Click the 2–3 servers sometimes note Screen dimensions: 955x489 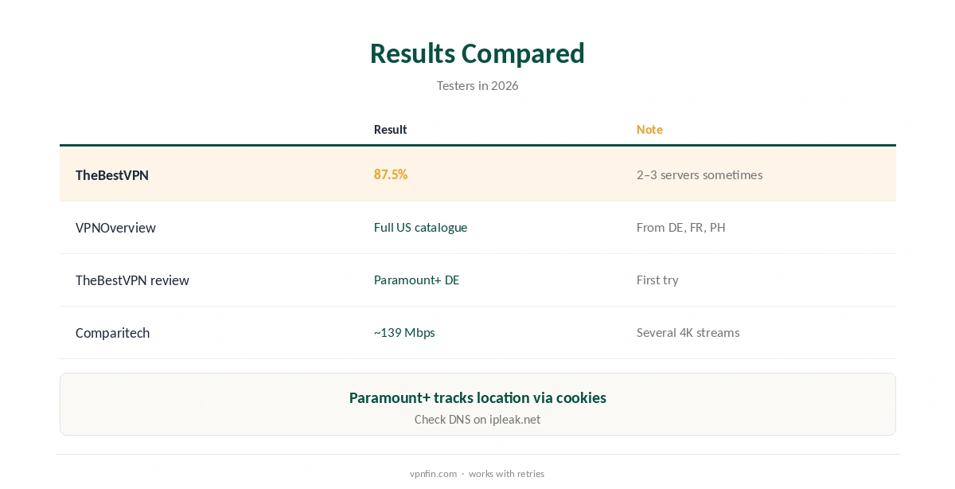(x=700, y=174)
